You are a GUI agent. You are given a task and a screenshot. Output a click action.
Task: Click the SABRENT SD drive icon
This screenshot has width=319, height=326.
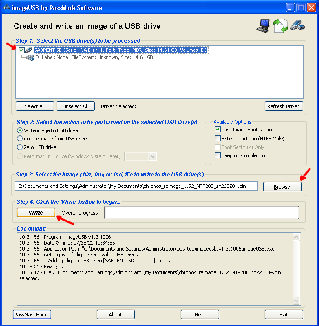pos(29,50)
